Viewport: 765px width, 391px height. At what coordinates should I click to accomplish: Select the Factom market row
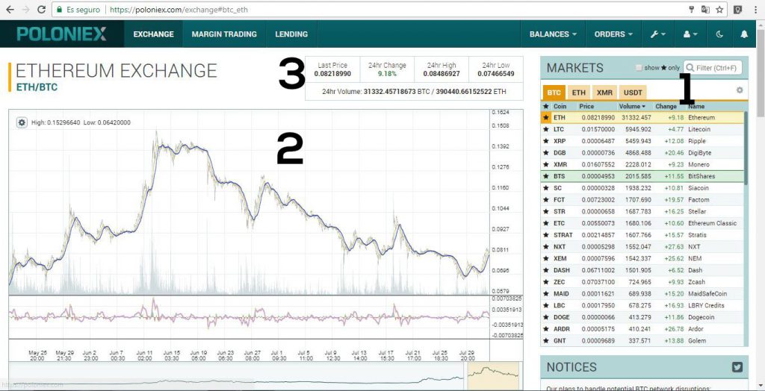tap(643, 199)
